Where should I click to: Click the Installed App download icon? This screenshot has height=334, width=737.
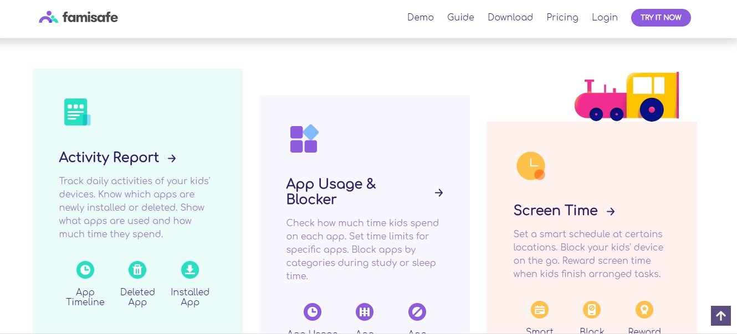[190, 270]
